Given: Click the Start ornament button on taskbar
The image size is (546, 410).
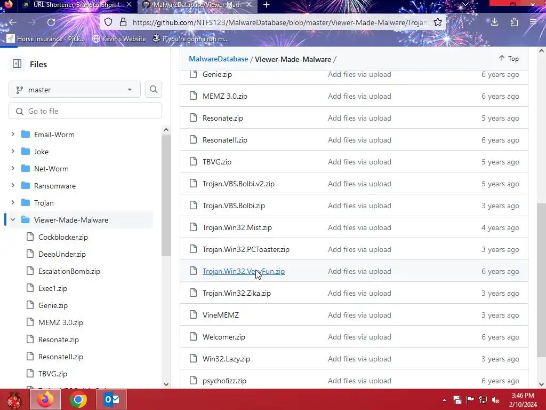Looking at the screenshot, I should [14, 399].
